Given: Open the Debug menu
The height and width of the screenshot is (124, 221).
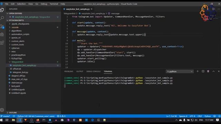Looking at the screenshot, I should tap(44, 4).
